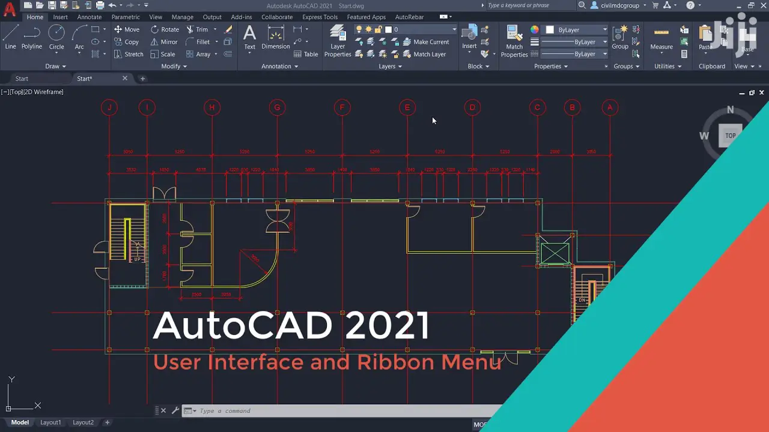Click the Dimension tool
This screenshot has height=432, width=769.
click(x=276, y=37)
